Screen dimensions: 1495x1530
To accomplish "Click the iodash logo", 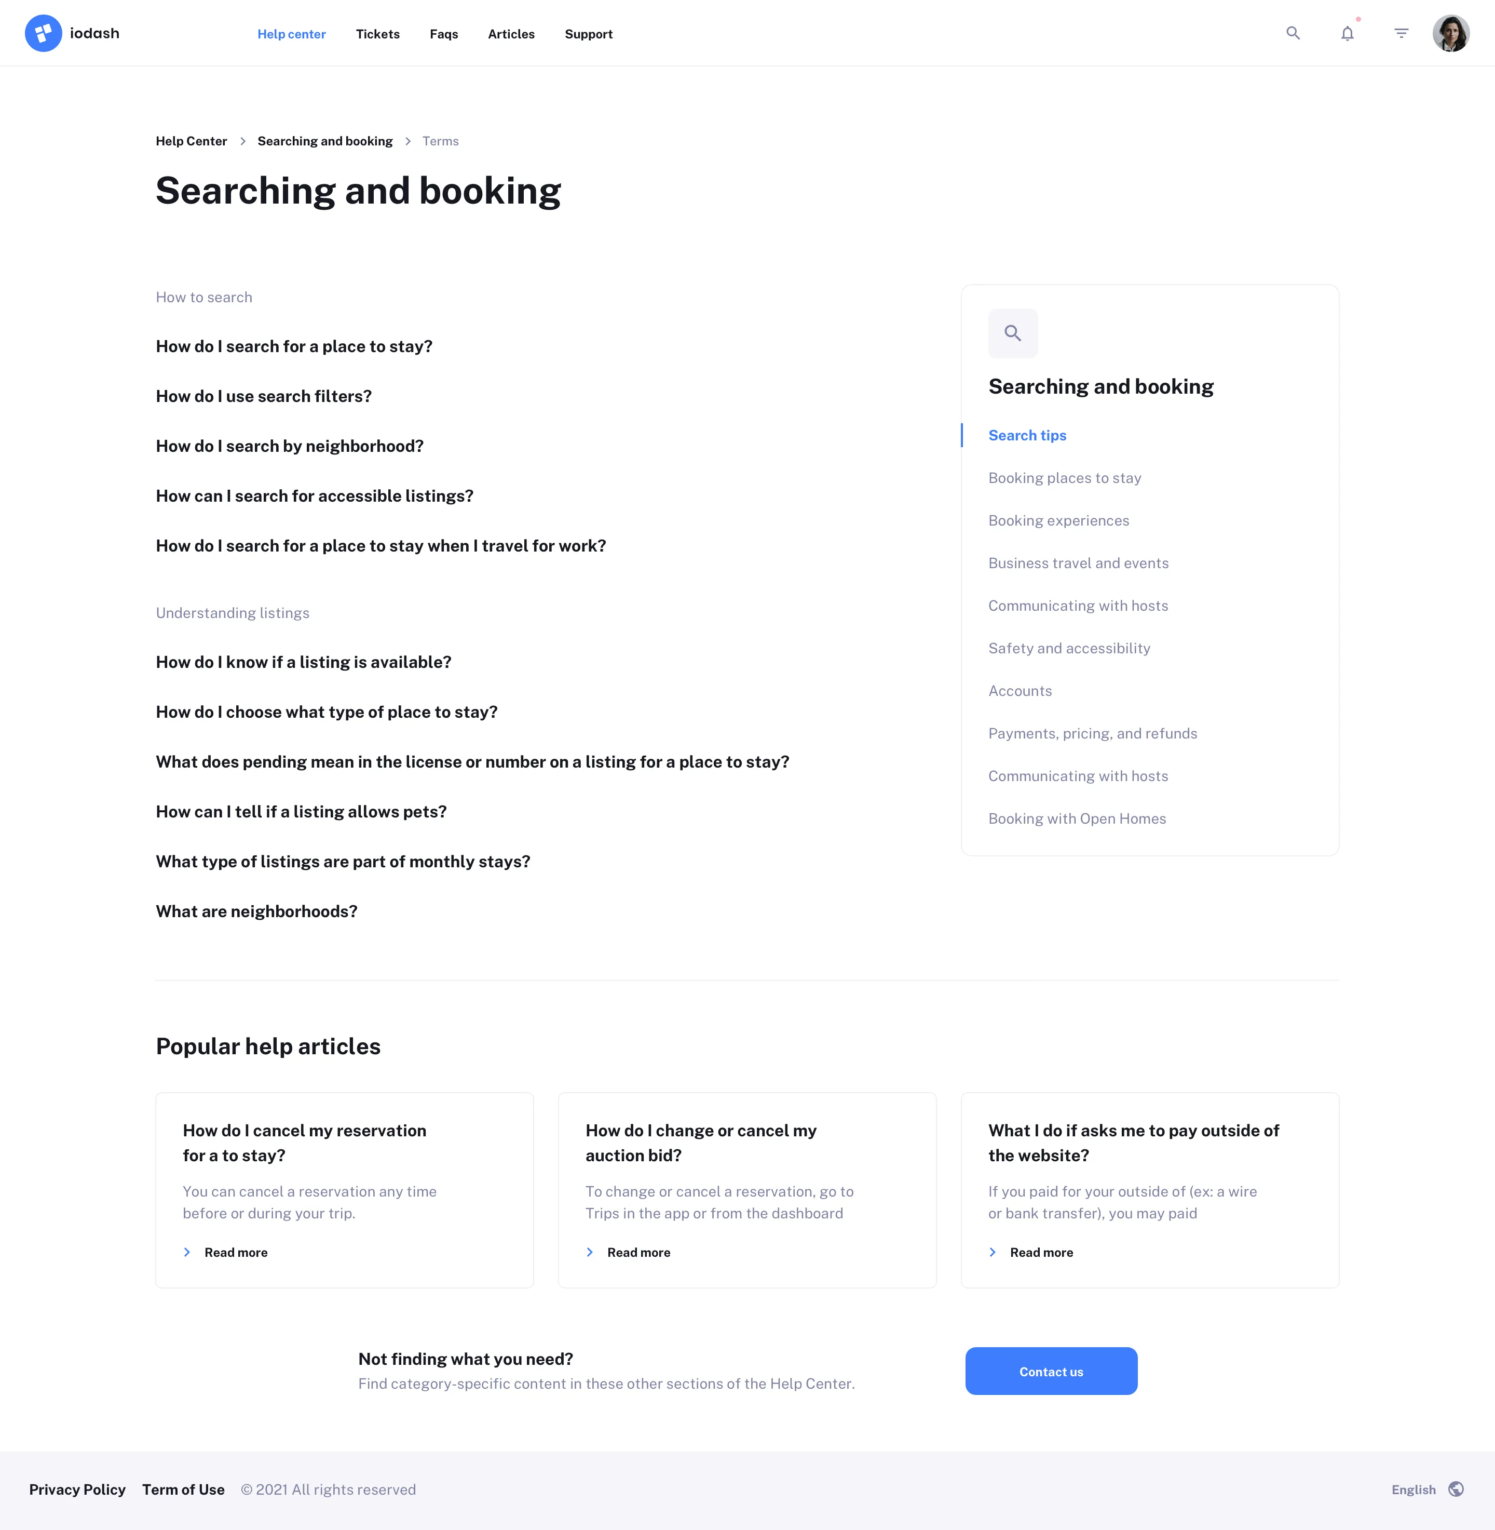I will click(x=72, y=33).
